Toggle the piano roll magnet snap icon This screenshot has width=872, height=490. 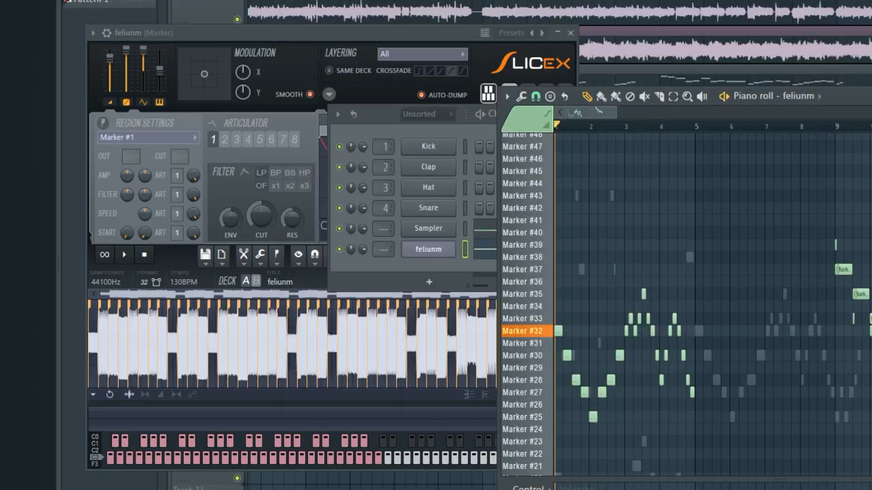pos(535,96)
